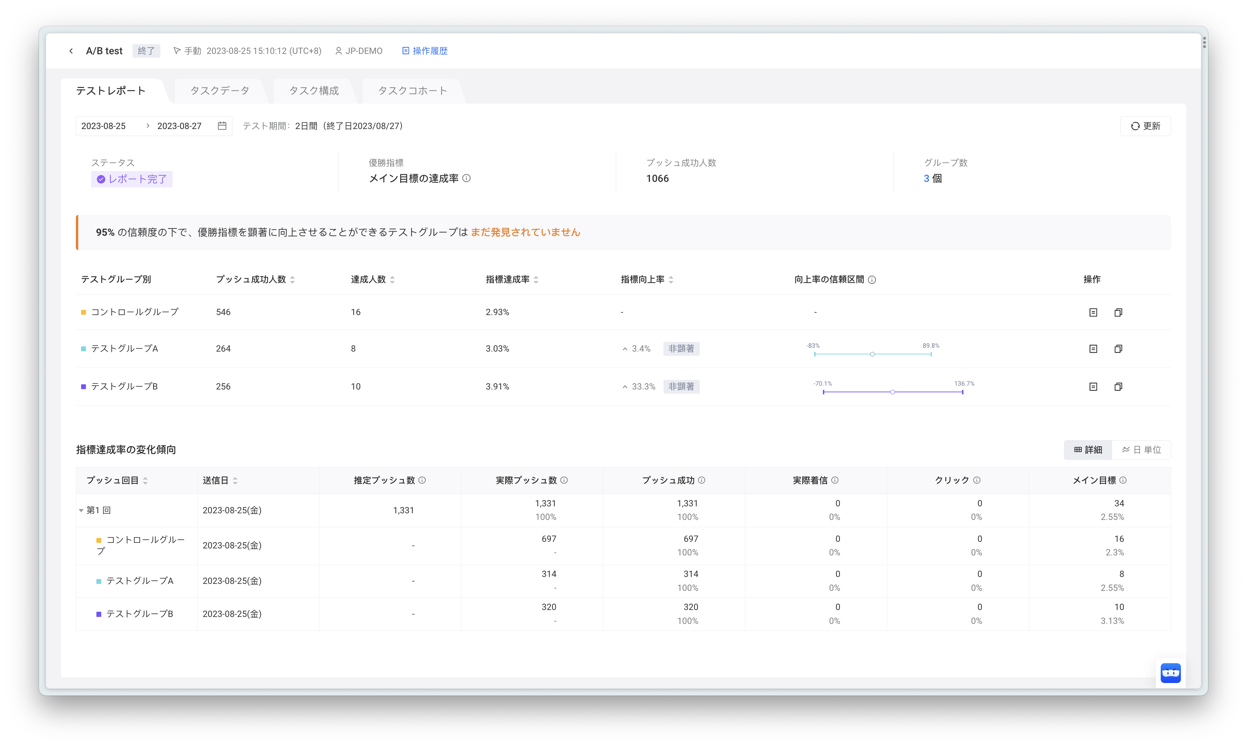Open the chat assistant icon
This screenshot has height=747, width=1247.
point(1170,673)
